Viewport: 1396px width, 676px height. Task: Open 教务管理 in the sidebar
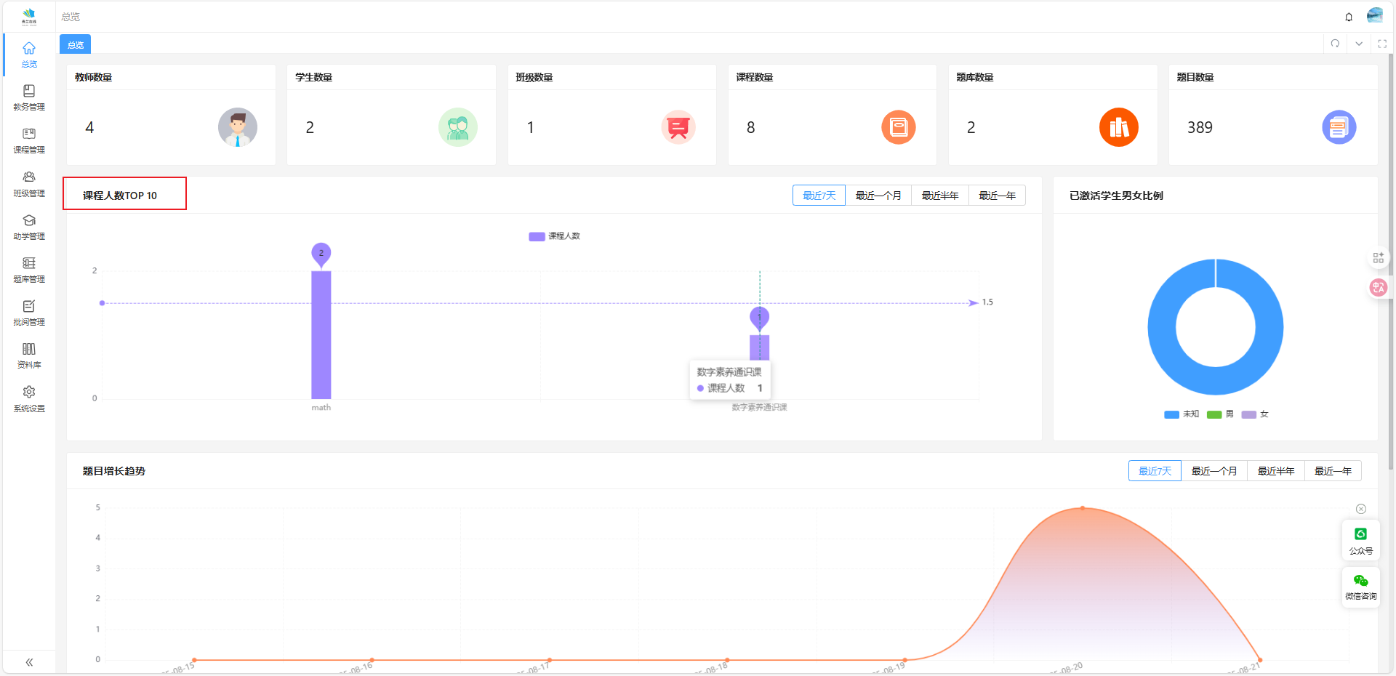click(29, 97)
